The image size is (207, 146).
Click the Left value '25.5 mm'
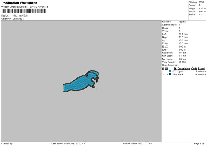point(183,34)
